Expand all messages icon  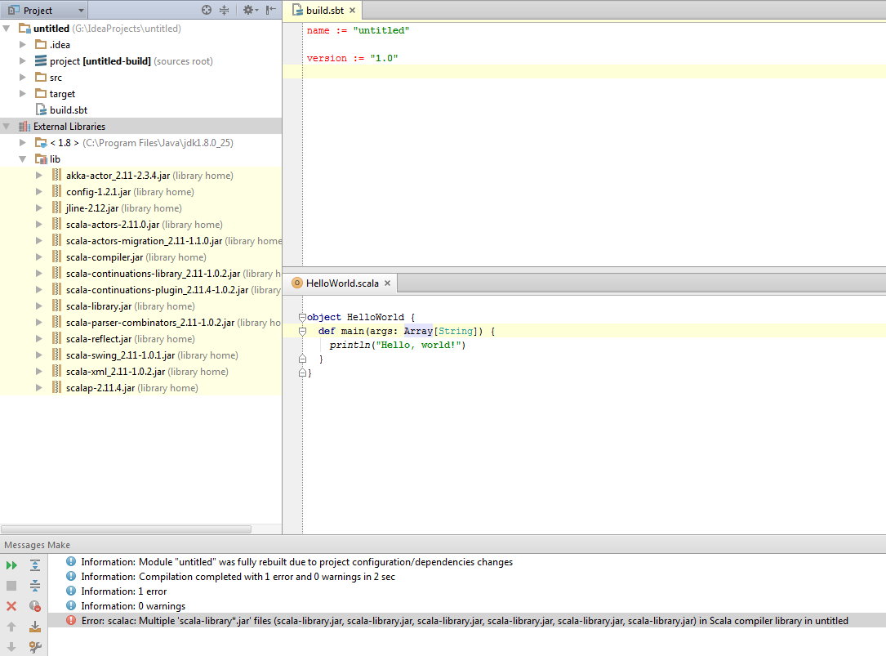pyautogui.click(x=35, y=565)
